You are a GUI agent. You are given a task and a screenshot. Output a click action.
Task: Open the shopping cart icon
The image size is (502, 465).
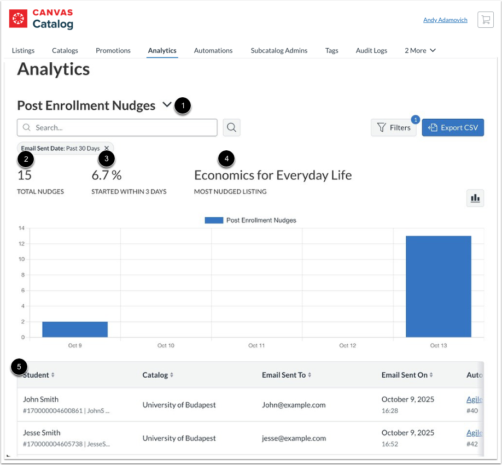[485, 19]
